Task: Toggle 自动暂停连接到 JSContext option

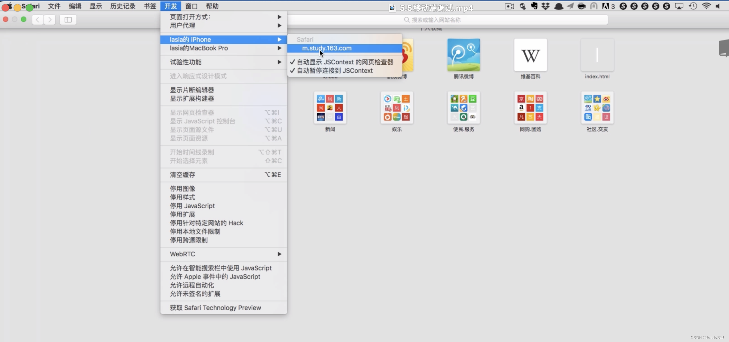Action: tap(345, 71)
